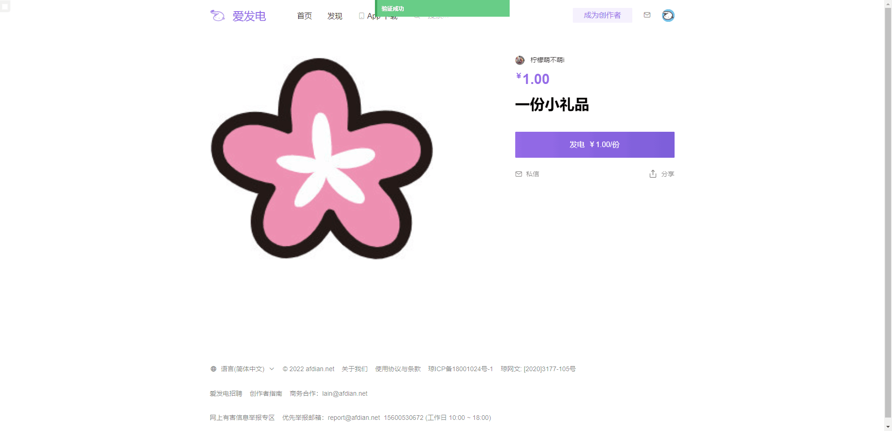The image size is (892, 431).
Task: Open creator name 柠檬萌不萌i link
Action: (x=547, y=60)
